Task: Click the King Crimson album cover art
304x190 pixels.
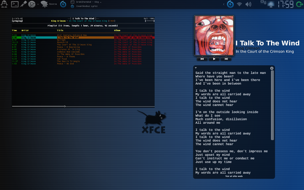Action: click(214, 36)
